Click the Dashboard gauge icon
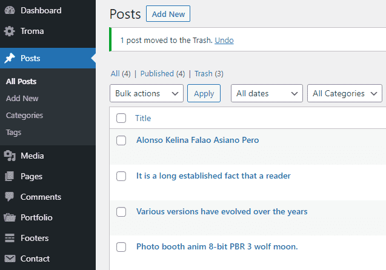 tap(10, 10)
